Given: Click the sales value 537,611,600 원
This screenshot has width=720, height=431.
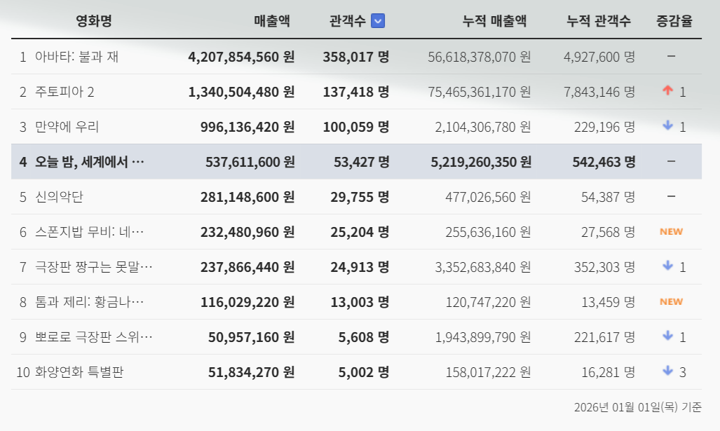Looking at the screenshot, I should pyautogui.click(x=250, y=162).
